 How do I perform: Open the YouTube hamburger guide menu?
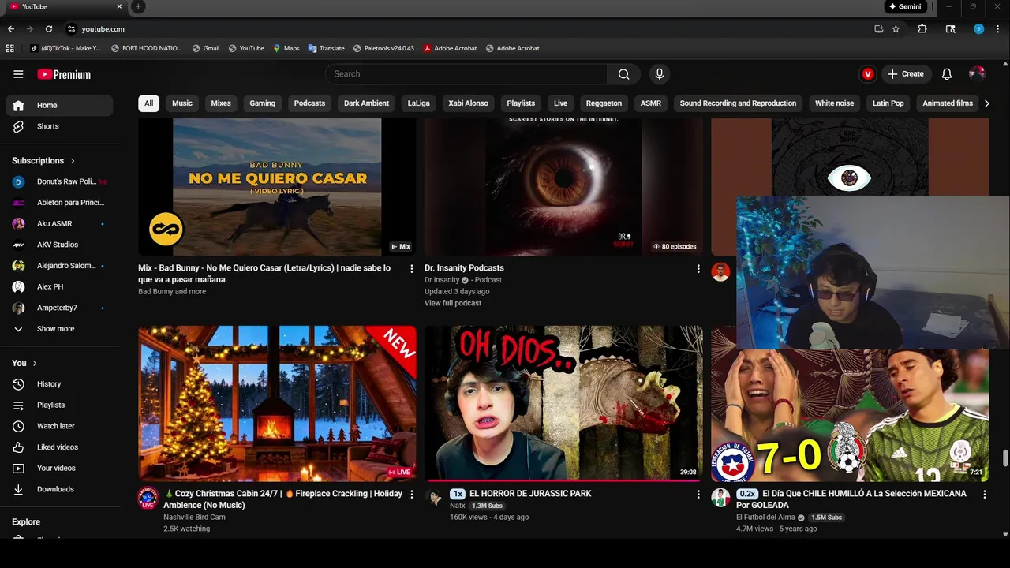click(18, 74)
